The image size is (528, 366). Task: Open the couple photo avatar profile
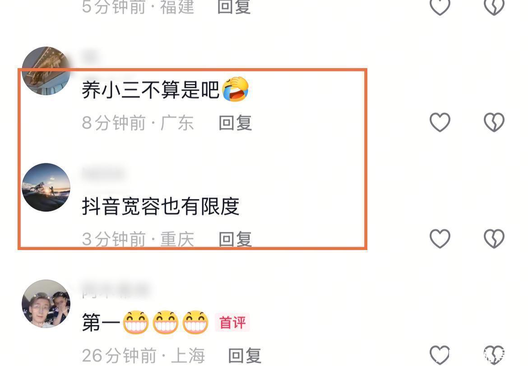(46, 304)
